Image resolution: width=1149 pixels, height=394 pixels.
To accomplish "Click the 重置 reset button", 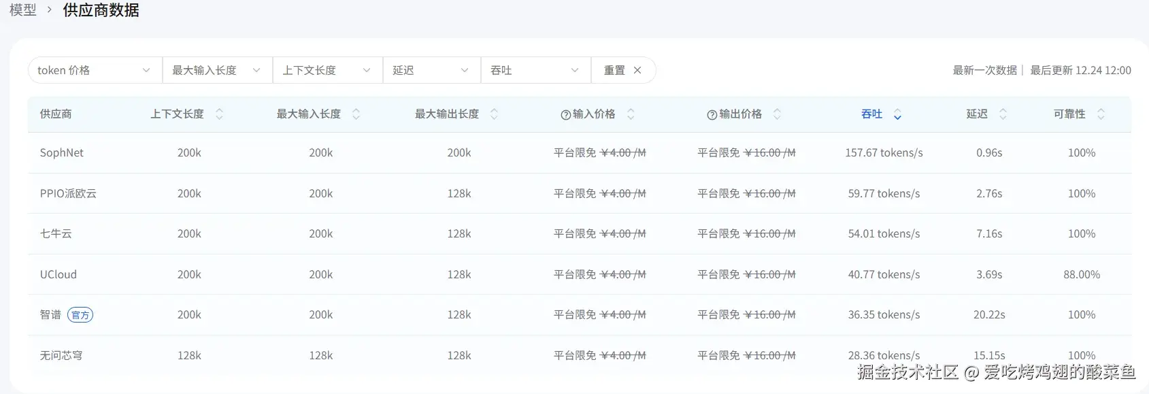I will 622,70.
